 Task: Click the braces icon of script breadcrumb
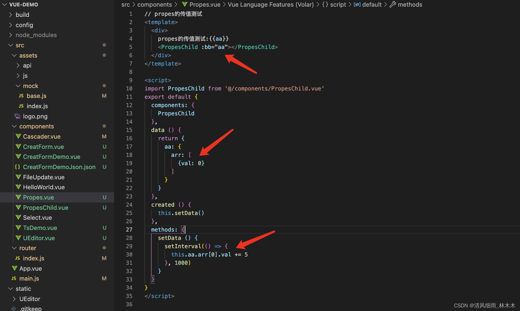click(x=325, y=4)
